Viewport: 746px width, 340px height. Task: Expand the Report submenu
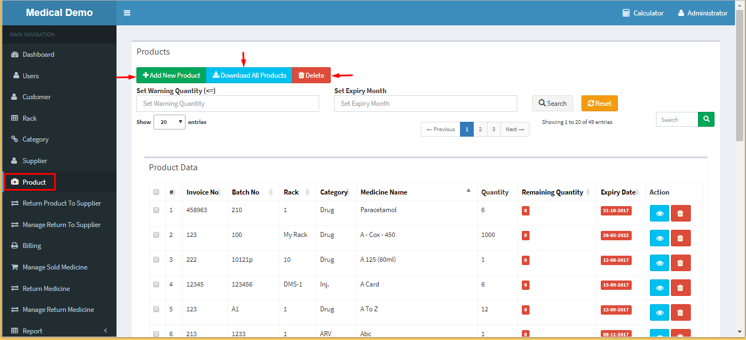click(x=60, y=331)
